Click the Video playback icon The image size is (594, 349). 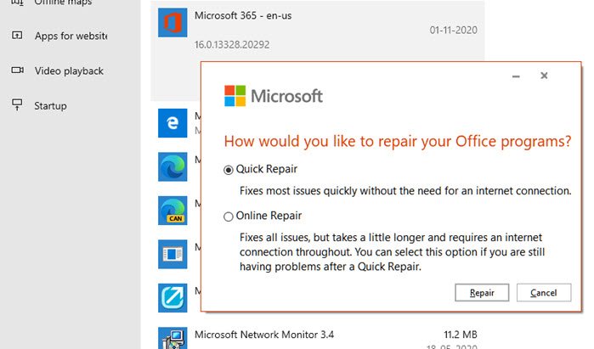tap(18, 70)
